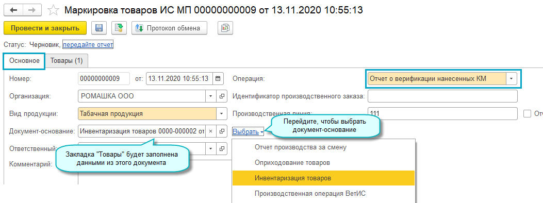Viewport: 543px width, 203px height.
Task: Expand the Ответственный dropdown arrow
Action: 211,149
